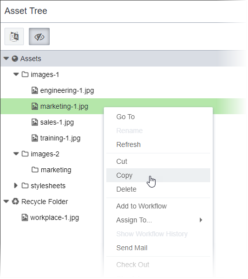The image size is (248, 279).
Task: Collapse the images-2 folder arrow
Action: (16, 154)
